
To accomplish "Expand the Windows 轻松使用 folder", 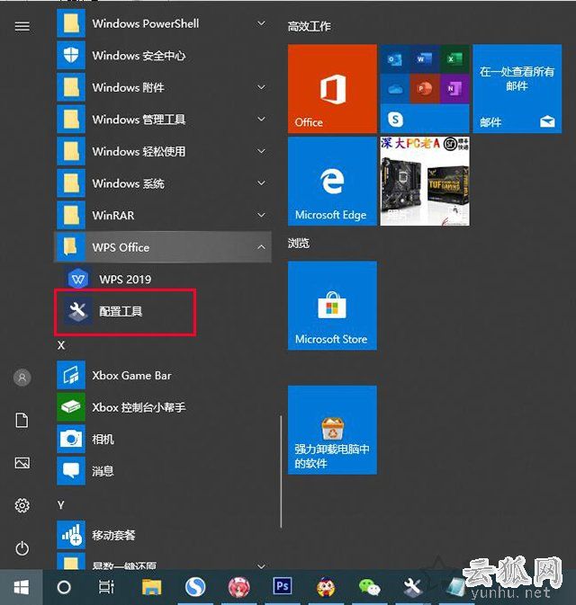I will pos(163,151).
